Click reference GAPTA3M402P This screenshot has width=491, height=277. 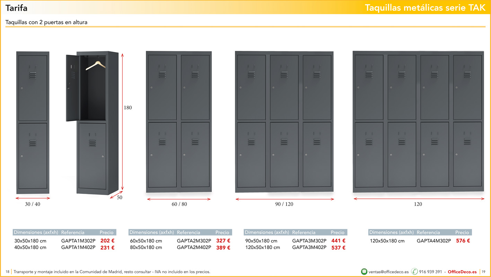309,248
